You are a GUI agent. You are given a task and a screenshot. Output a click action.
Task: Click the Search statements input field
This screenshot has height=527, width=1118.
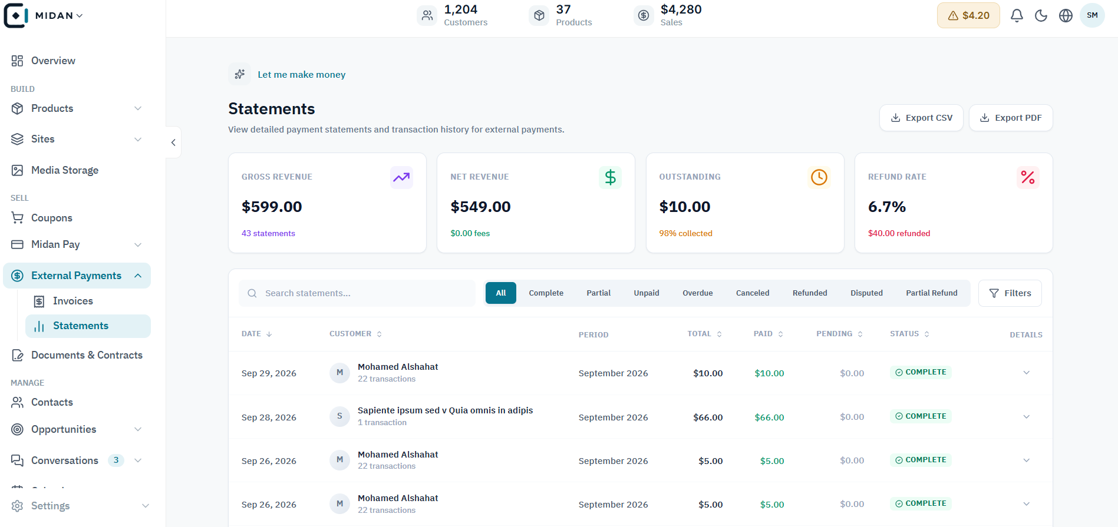[357, 293]
